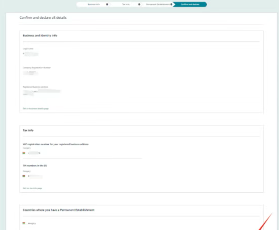Viewport: 279px width, 230px height.
Task: Click 'TIN numbers in the EU' label
Action: tap(35, 165)
